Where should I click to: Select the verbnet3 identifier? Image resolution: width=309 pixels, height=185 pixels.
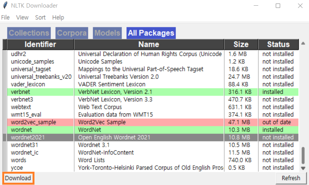click(x=22, y=99)
